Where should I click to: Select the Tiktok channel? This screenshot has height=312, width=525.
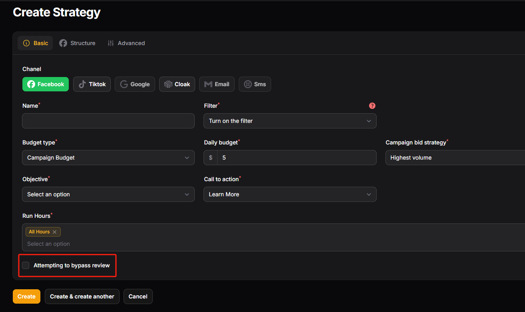(92, 84)
